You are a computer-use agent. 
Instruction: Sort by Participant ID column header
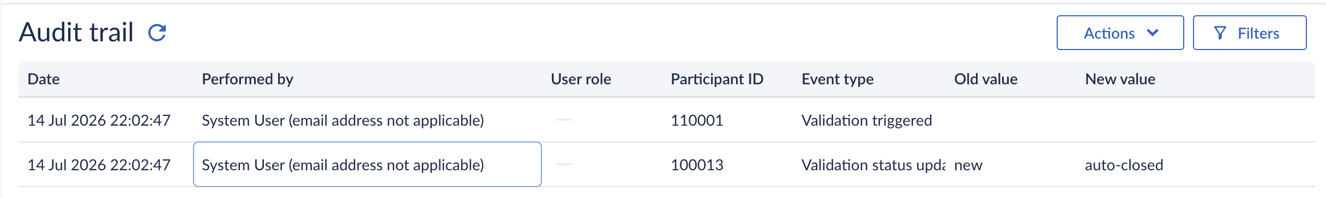717,79
